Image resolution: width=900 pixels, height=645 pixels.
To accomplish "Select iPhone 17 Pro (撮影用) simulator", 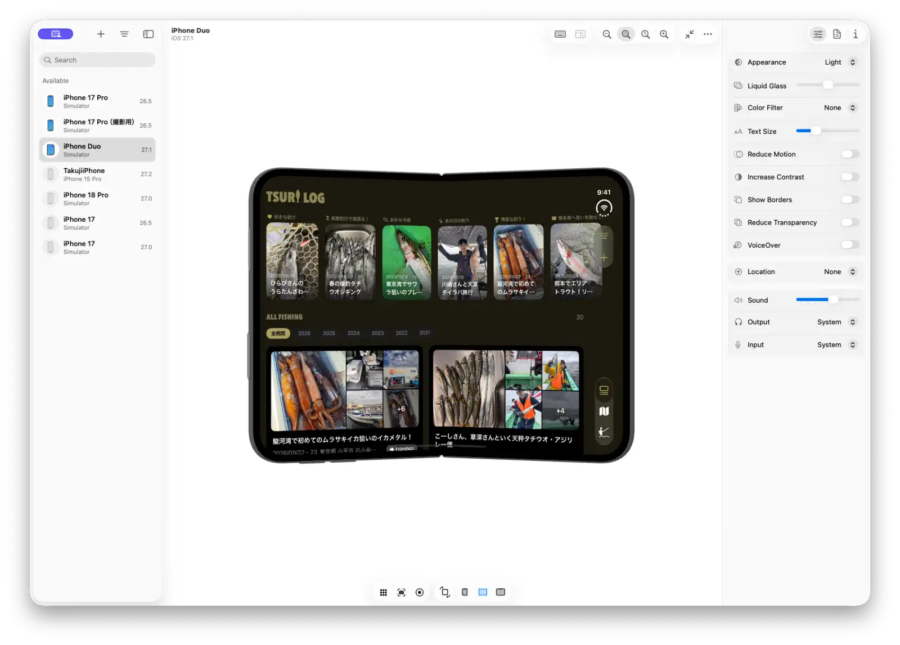I will [97, 126].
